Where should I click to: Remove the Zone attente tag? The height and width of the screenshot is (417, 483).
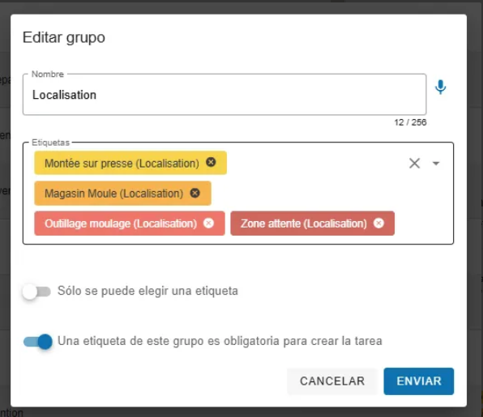point(378,223)
